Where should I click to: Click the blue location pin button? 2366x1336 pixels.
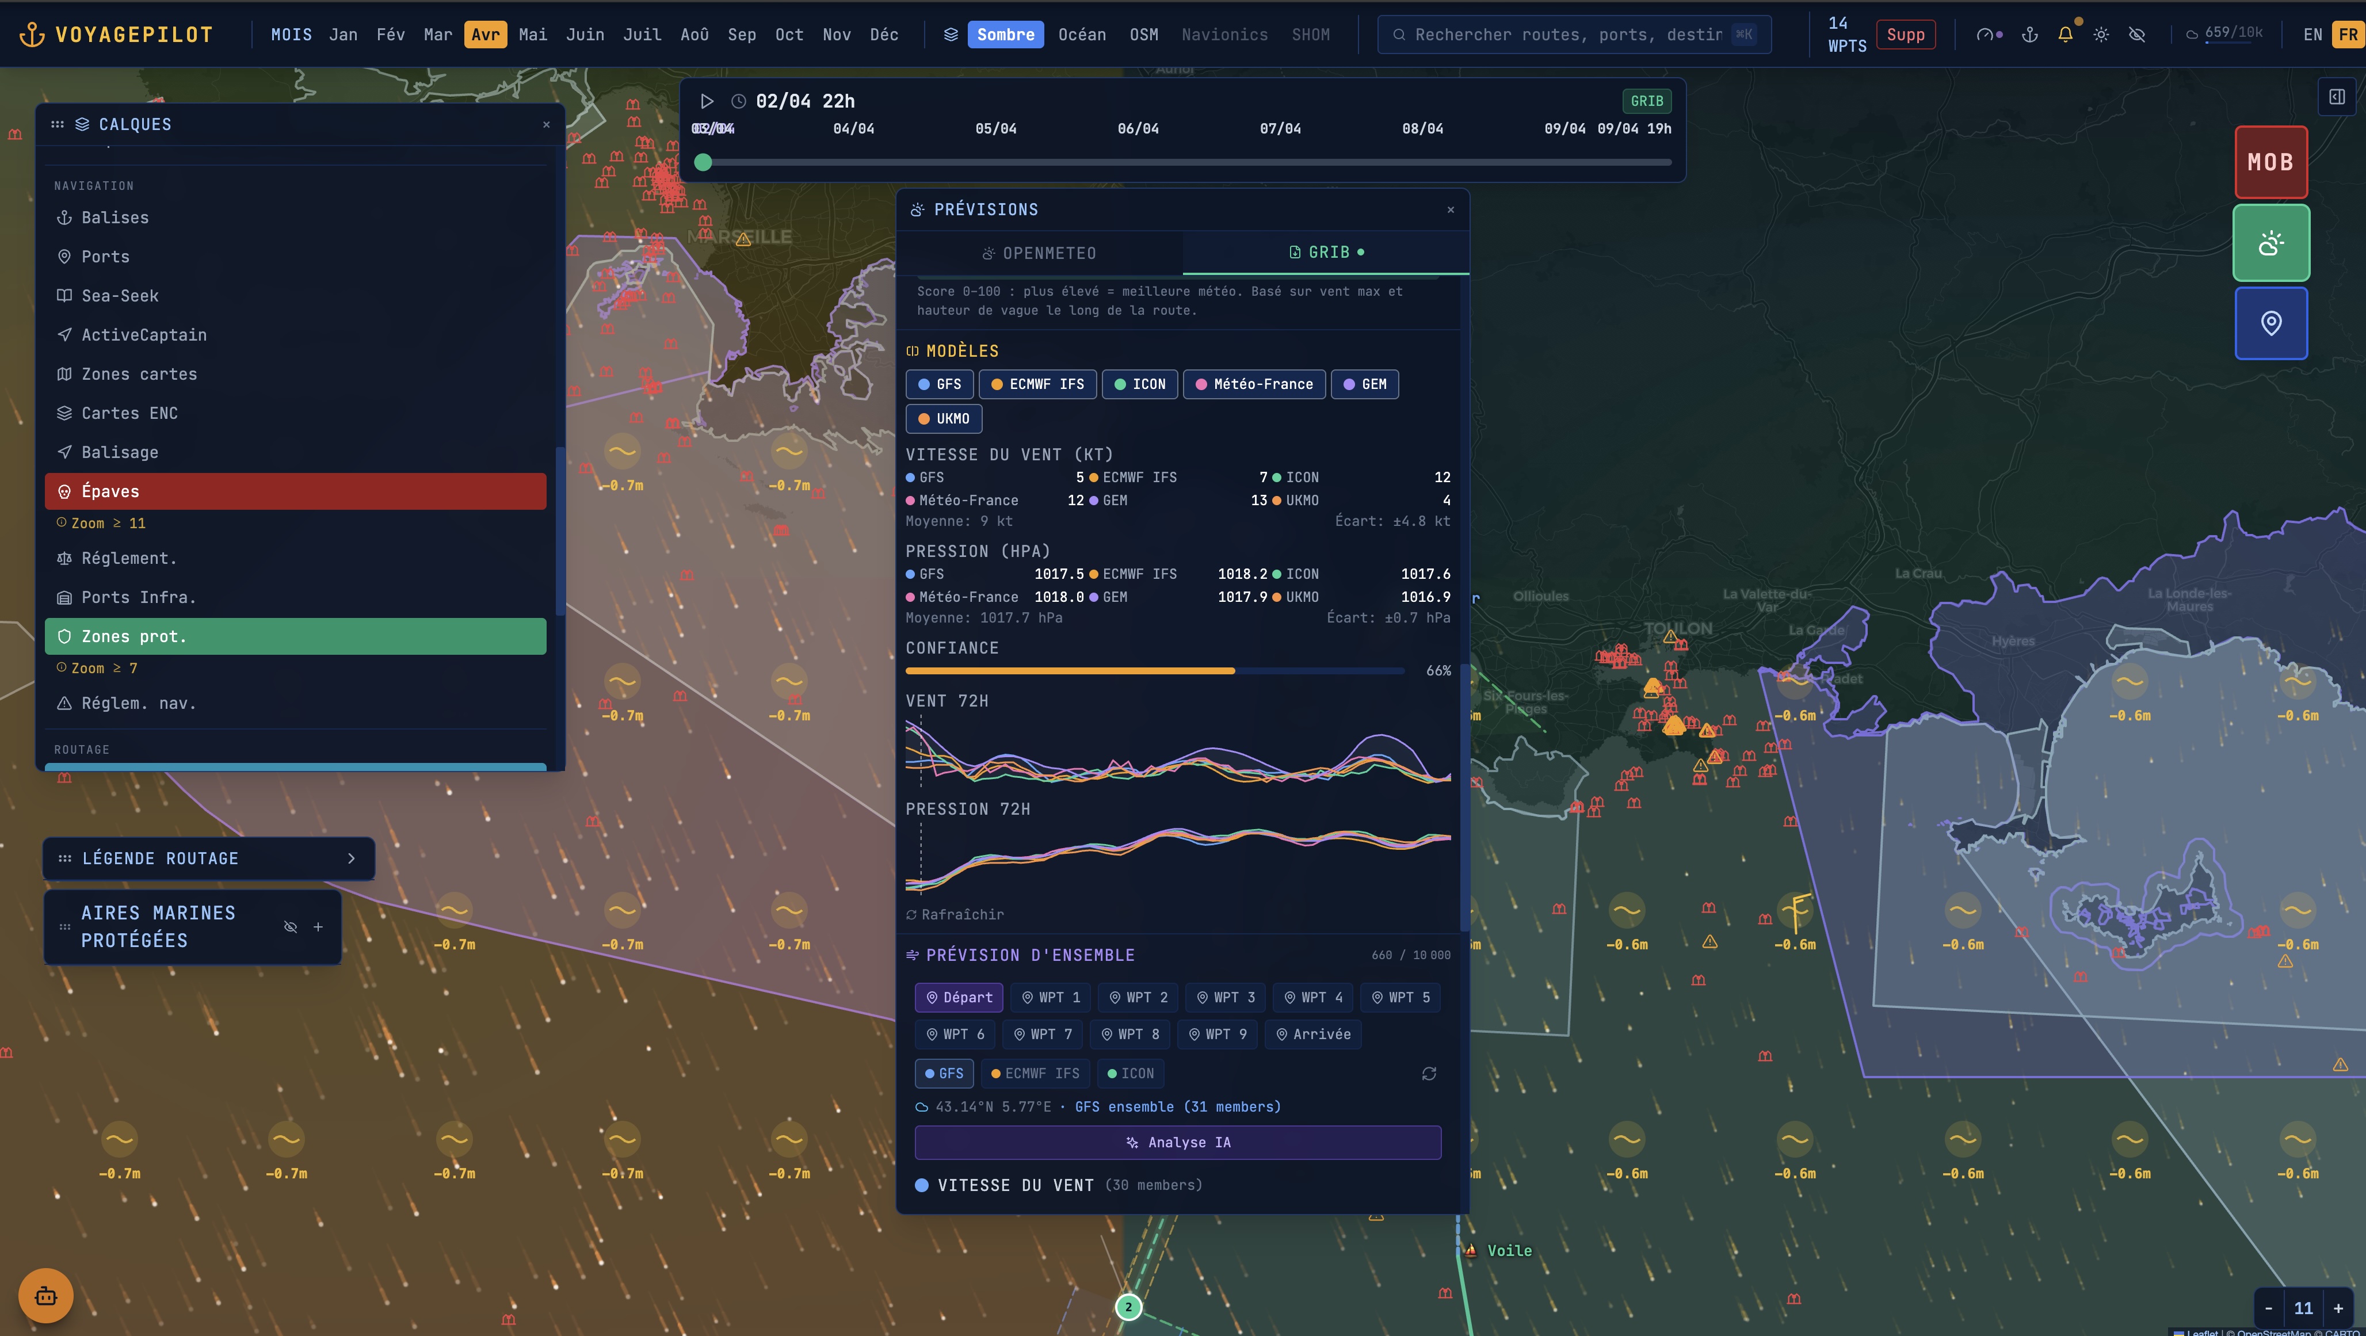pos(2270,323)
